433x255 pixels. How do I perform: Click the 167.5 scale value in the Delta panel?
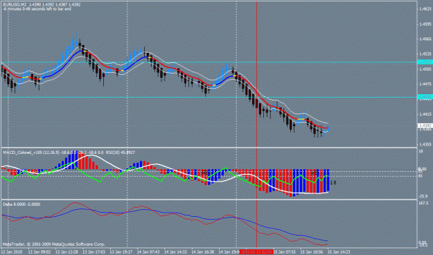[424, 203]
